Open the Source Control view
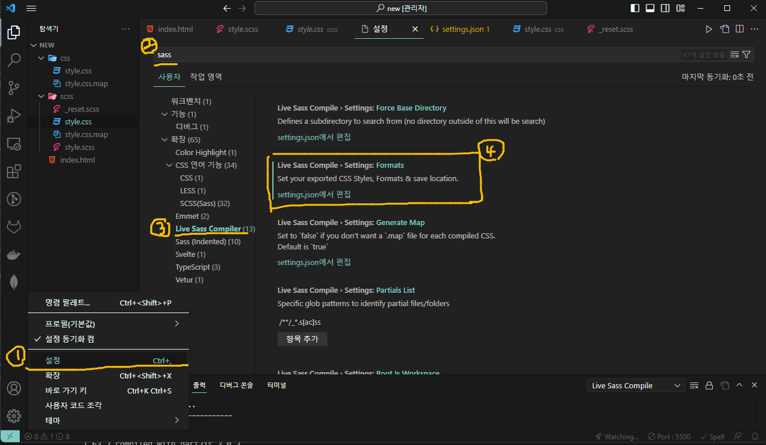Screen dimensions: 766x445 tap(14, 88)
